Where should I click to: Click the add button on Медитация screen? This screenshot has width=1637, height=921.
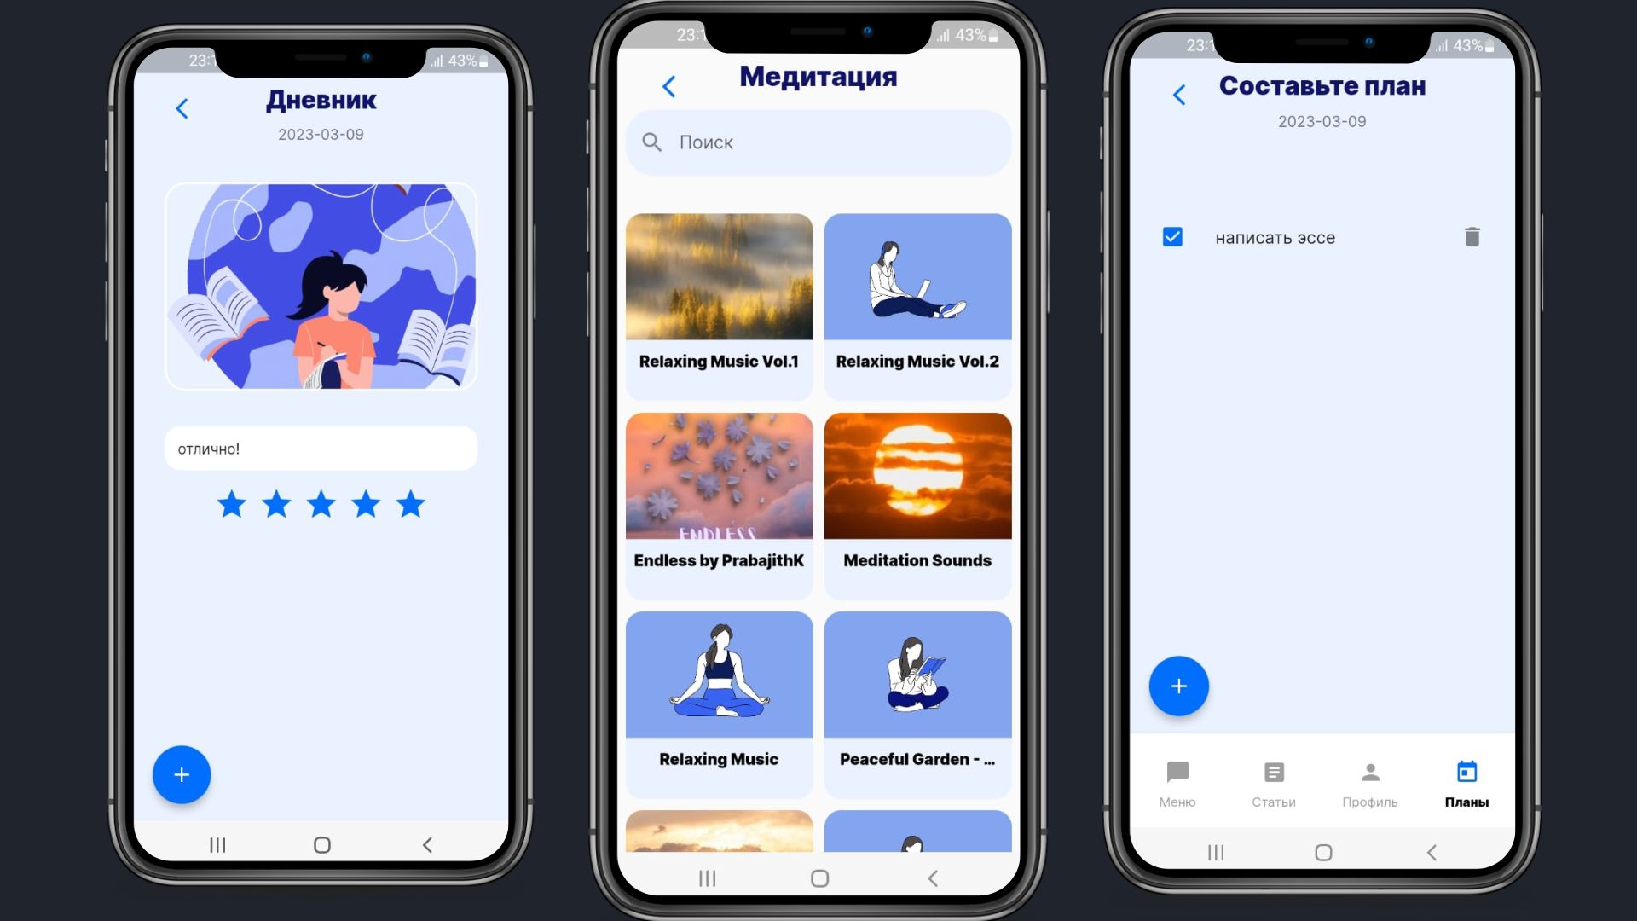tap(818, 142)
